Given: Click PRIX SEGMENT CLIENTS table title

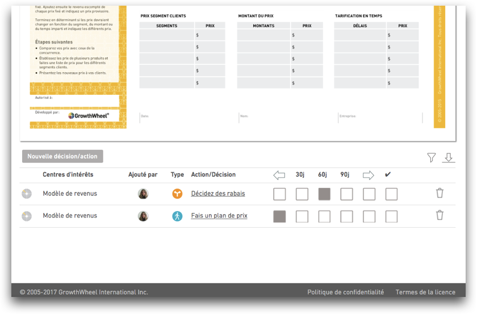Looking at the screenshot, I should coord(163,16).
